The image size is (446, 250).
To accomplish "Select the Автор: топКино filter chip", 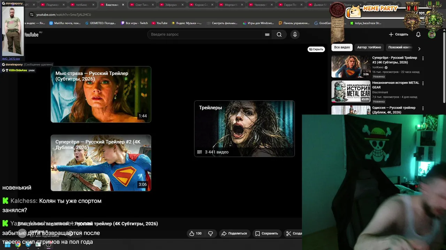I will (369, 47).
